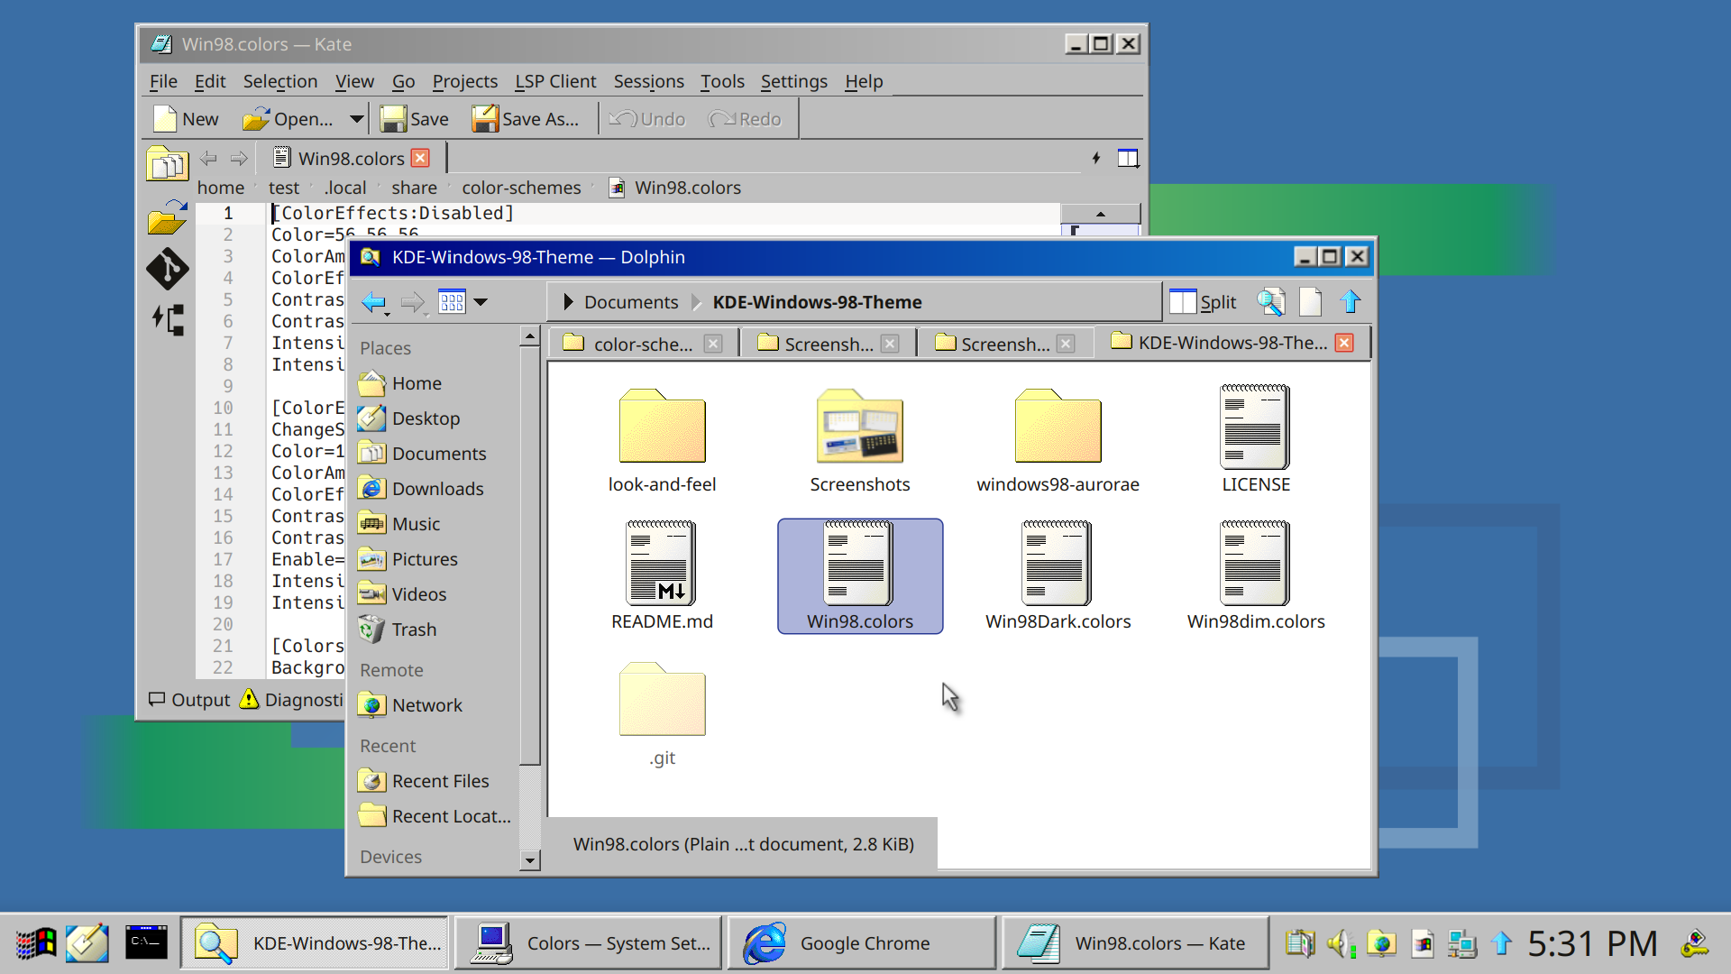The image size is (1731, 974).
Task: Click the Trash place in sidebar
Action: pos(413,629)
